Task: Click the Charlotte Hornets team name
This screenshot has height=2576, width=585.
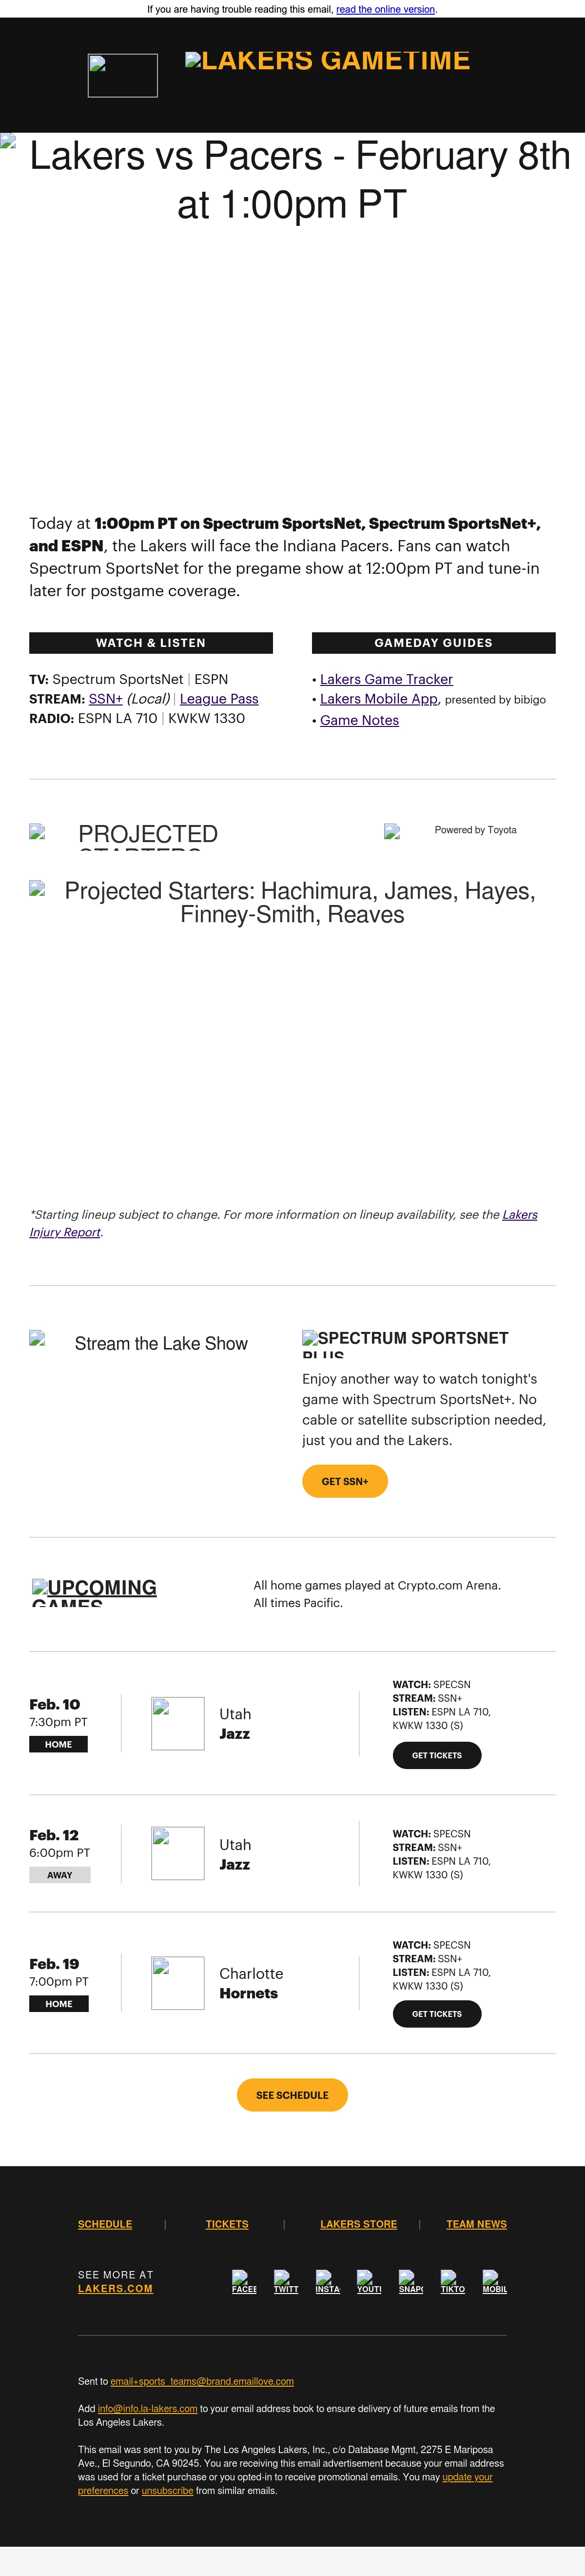Action: tap(251, 1983)
